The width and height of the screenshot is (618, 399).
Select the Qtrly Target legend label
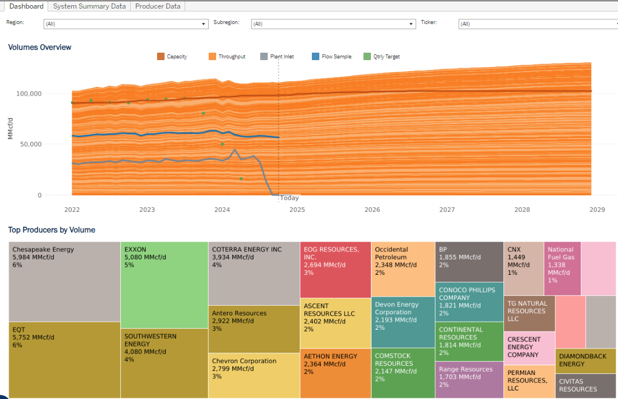click(x=386, y=57)
